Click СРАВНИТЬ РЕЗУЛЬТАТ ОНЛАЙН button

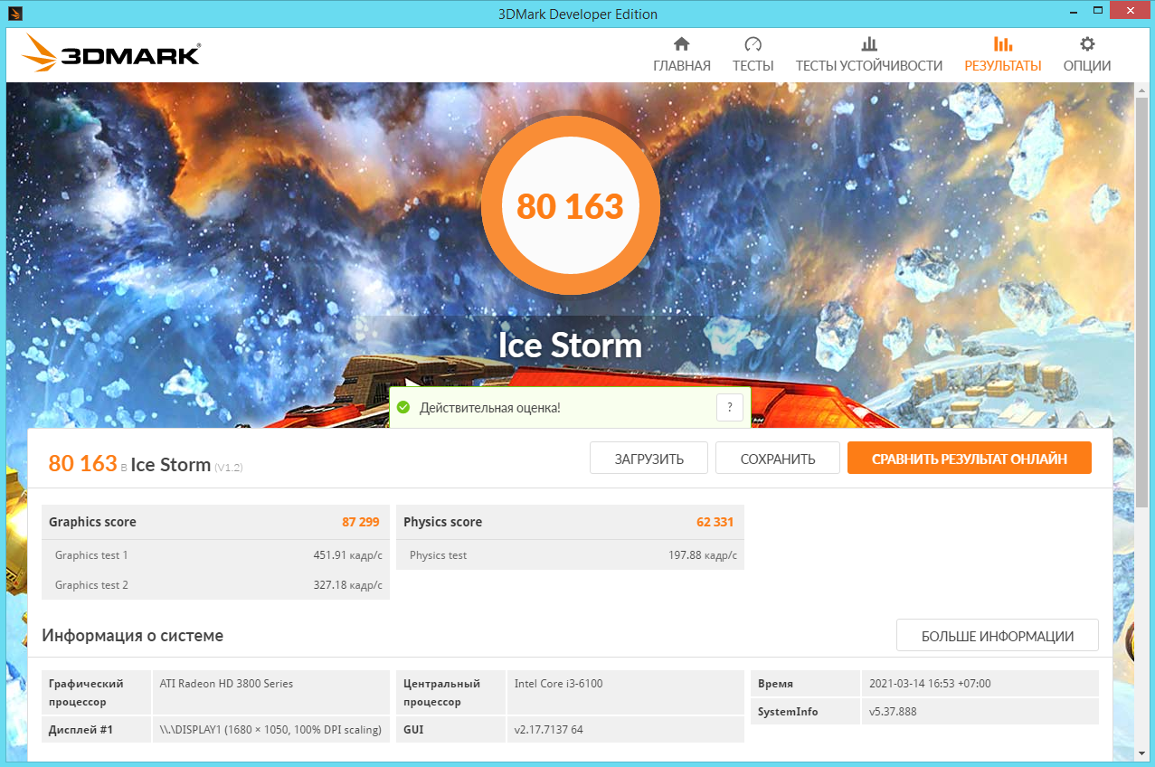(970, 459)
